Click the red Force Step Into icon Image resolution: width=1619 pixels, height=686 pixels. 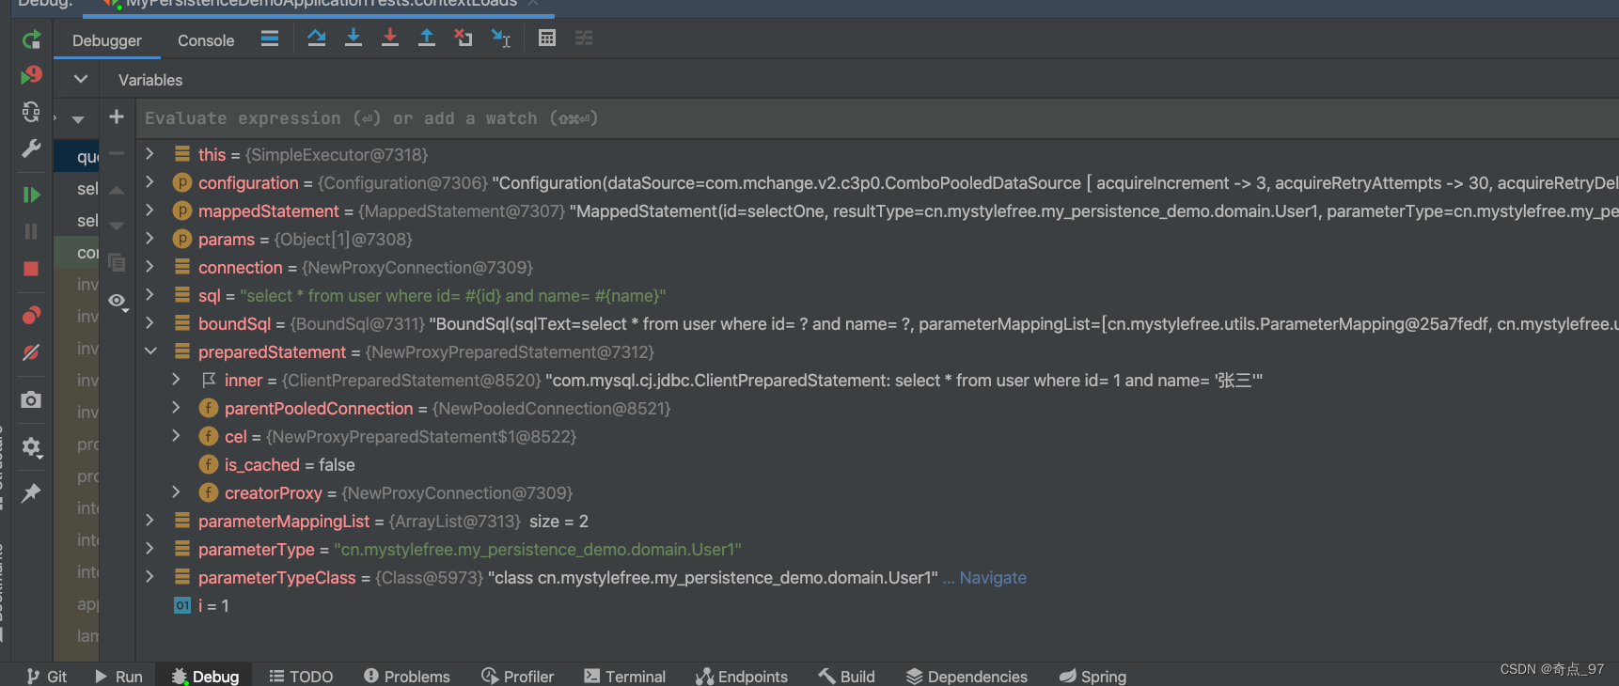click(x=390, y=39)
